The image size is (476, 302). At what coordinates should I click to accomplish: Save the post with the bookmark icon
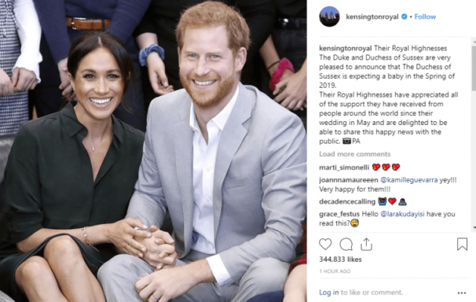point(462,244)
